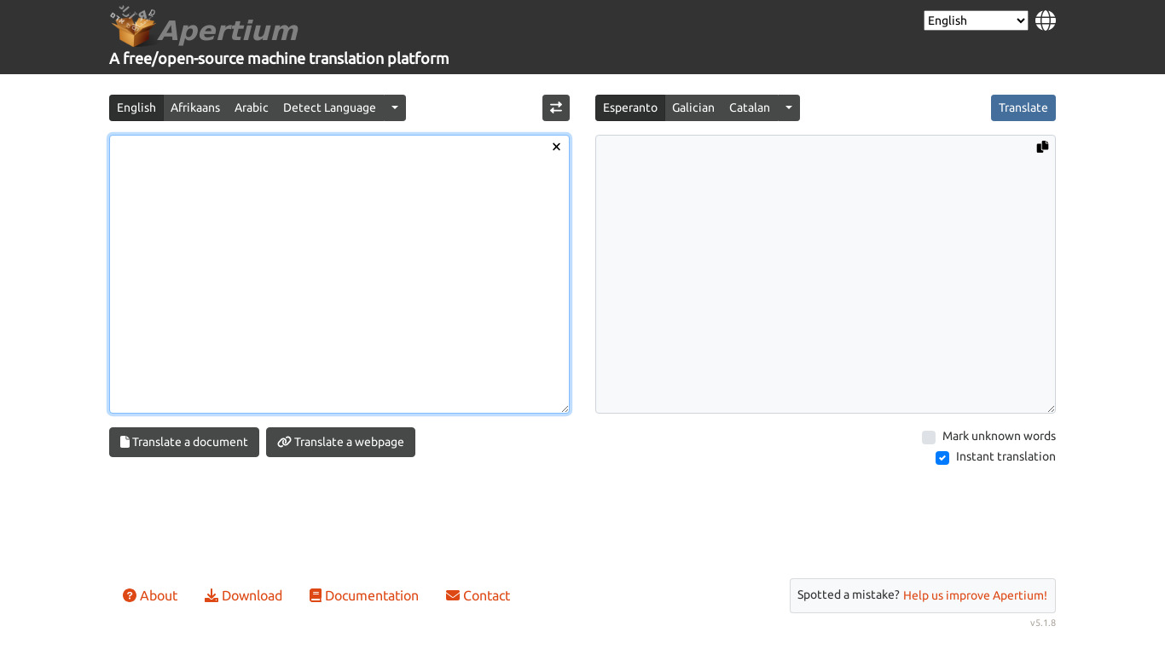This screenshot has width=1165, height=655.
Task: Click Help us improve Apertium link
Action: point(975,595)
